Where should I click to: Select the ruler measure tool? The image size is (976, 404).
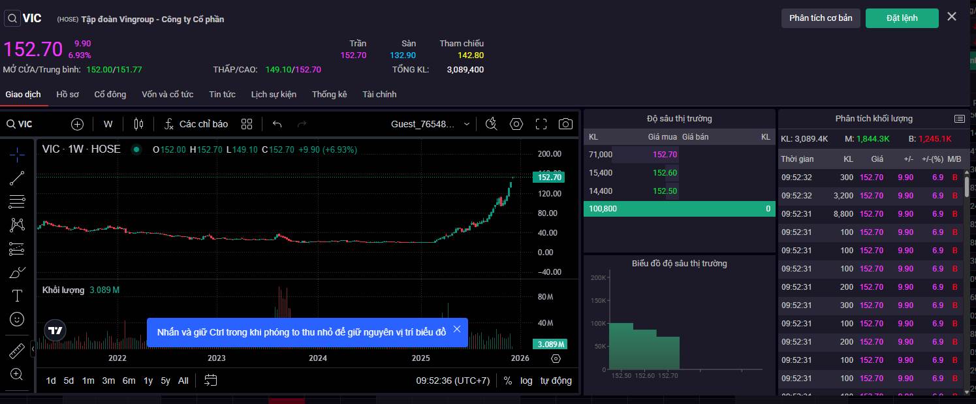[18, 351]
